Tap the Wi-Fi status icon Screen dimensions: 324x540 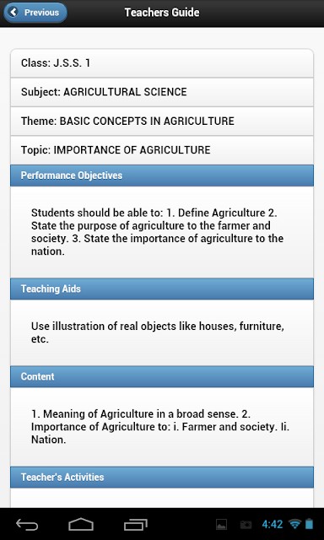pos(295,524)
